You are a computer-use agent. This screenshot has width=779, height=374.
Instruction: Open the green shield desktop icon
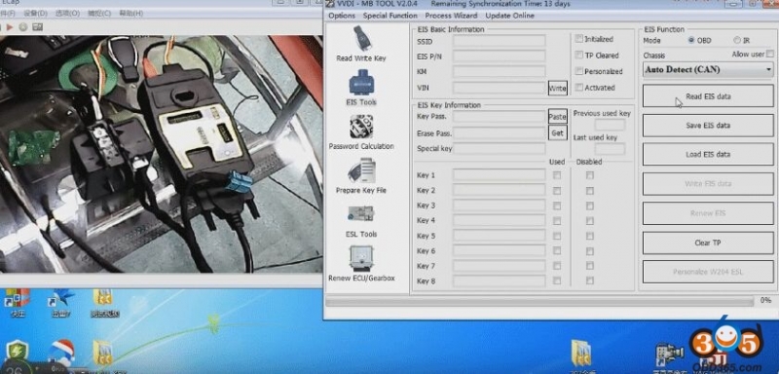(17, 353)
